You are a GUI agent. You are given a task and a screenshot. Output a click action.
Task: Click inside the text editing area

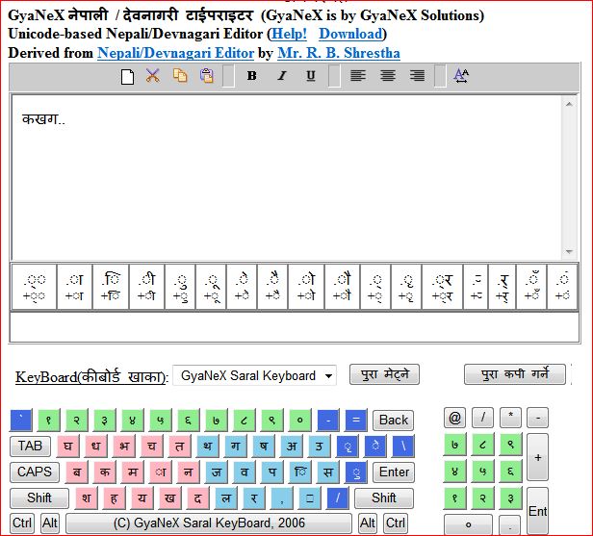[286, 178]
